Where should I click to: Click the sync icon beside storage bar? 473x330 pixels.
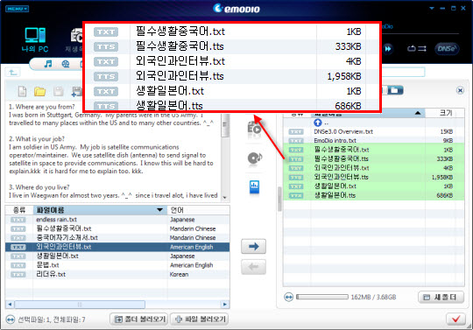[289, 297]
